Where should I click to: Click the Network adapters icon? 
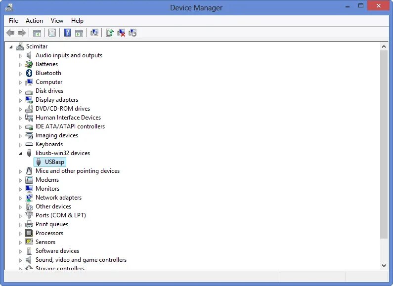(x=29, y=198)
